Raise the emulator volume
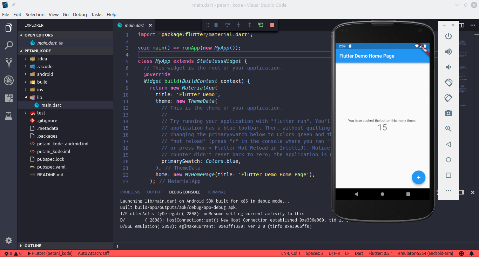This screenshot has height=257, width=479. 448,51
